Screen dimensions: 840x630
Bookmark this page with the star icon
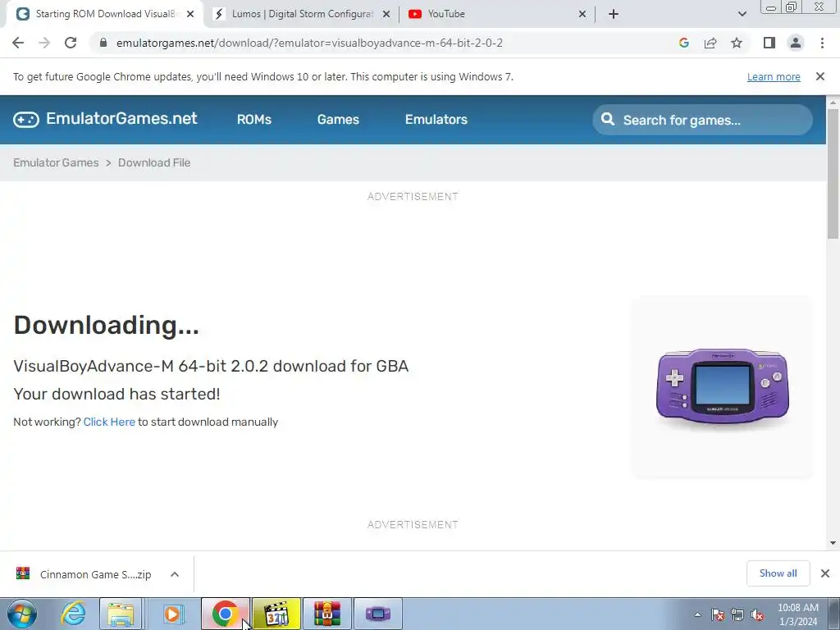click(x=737, y=43)
